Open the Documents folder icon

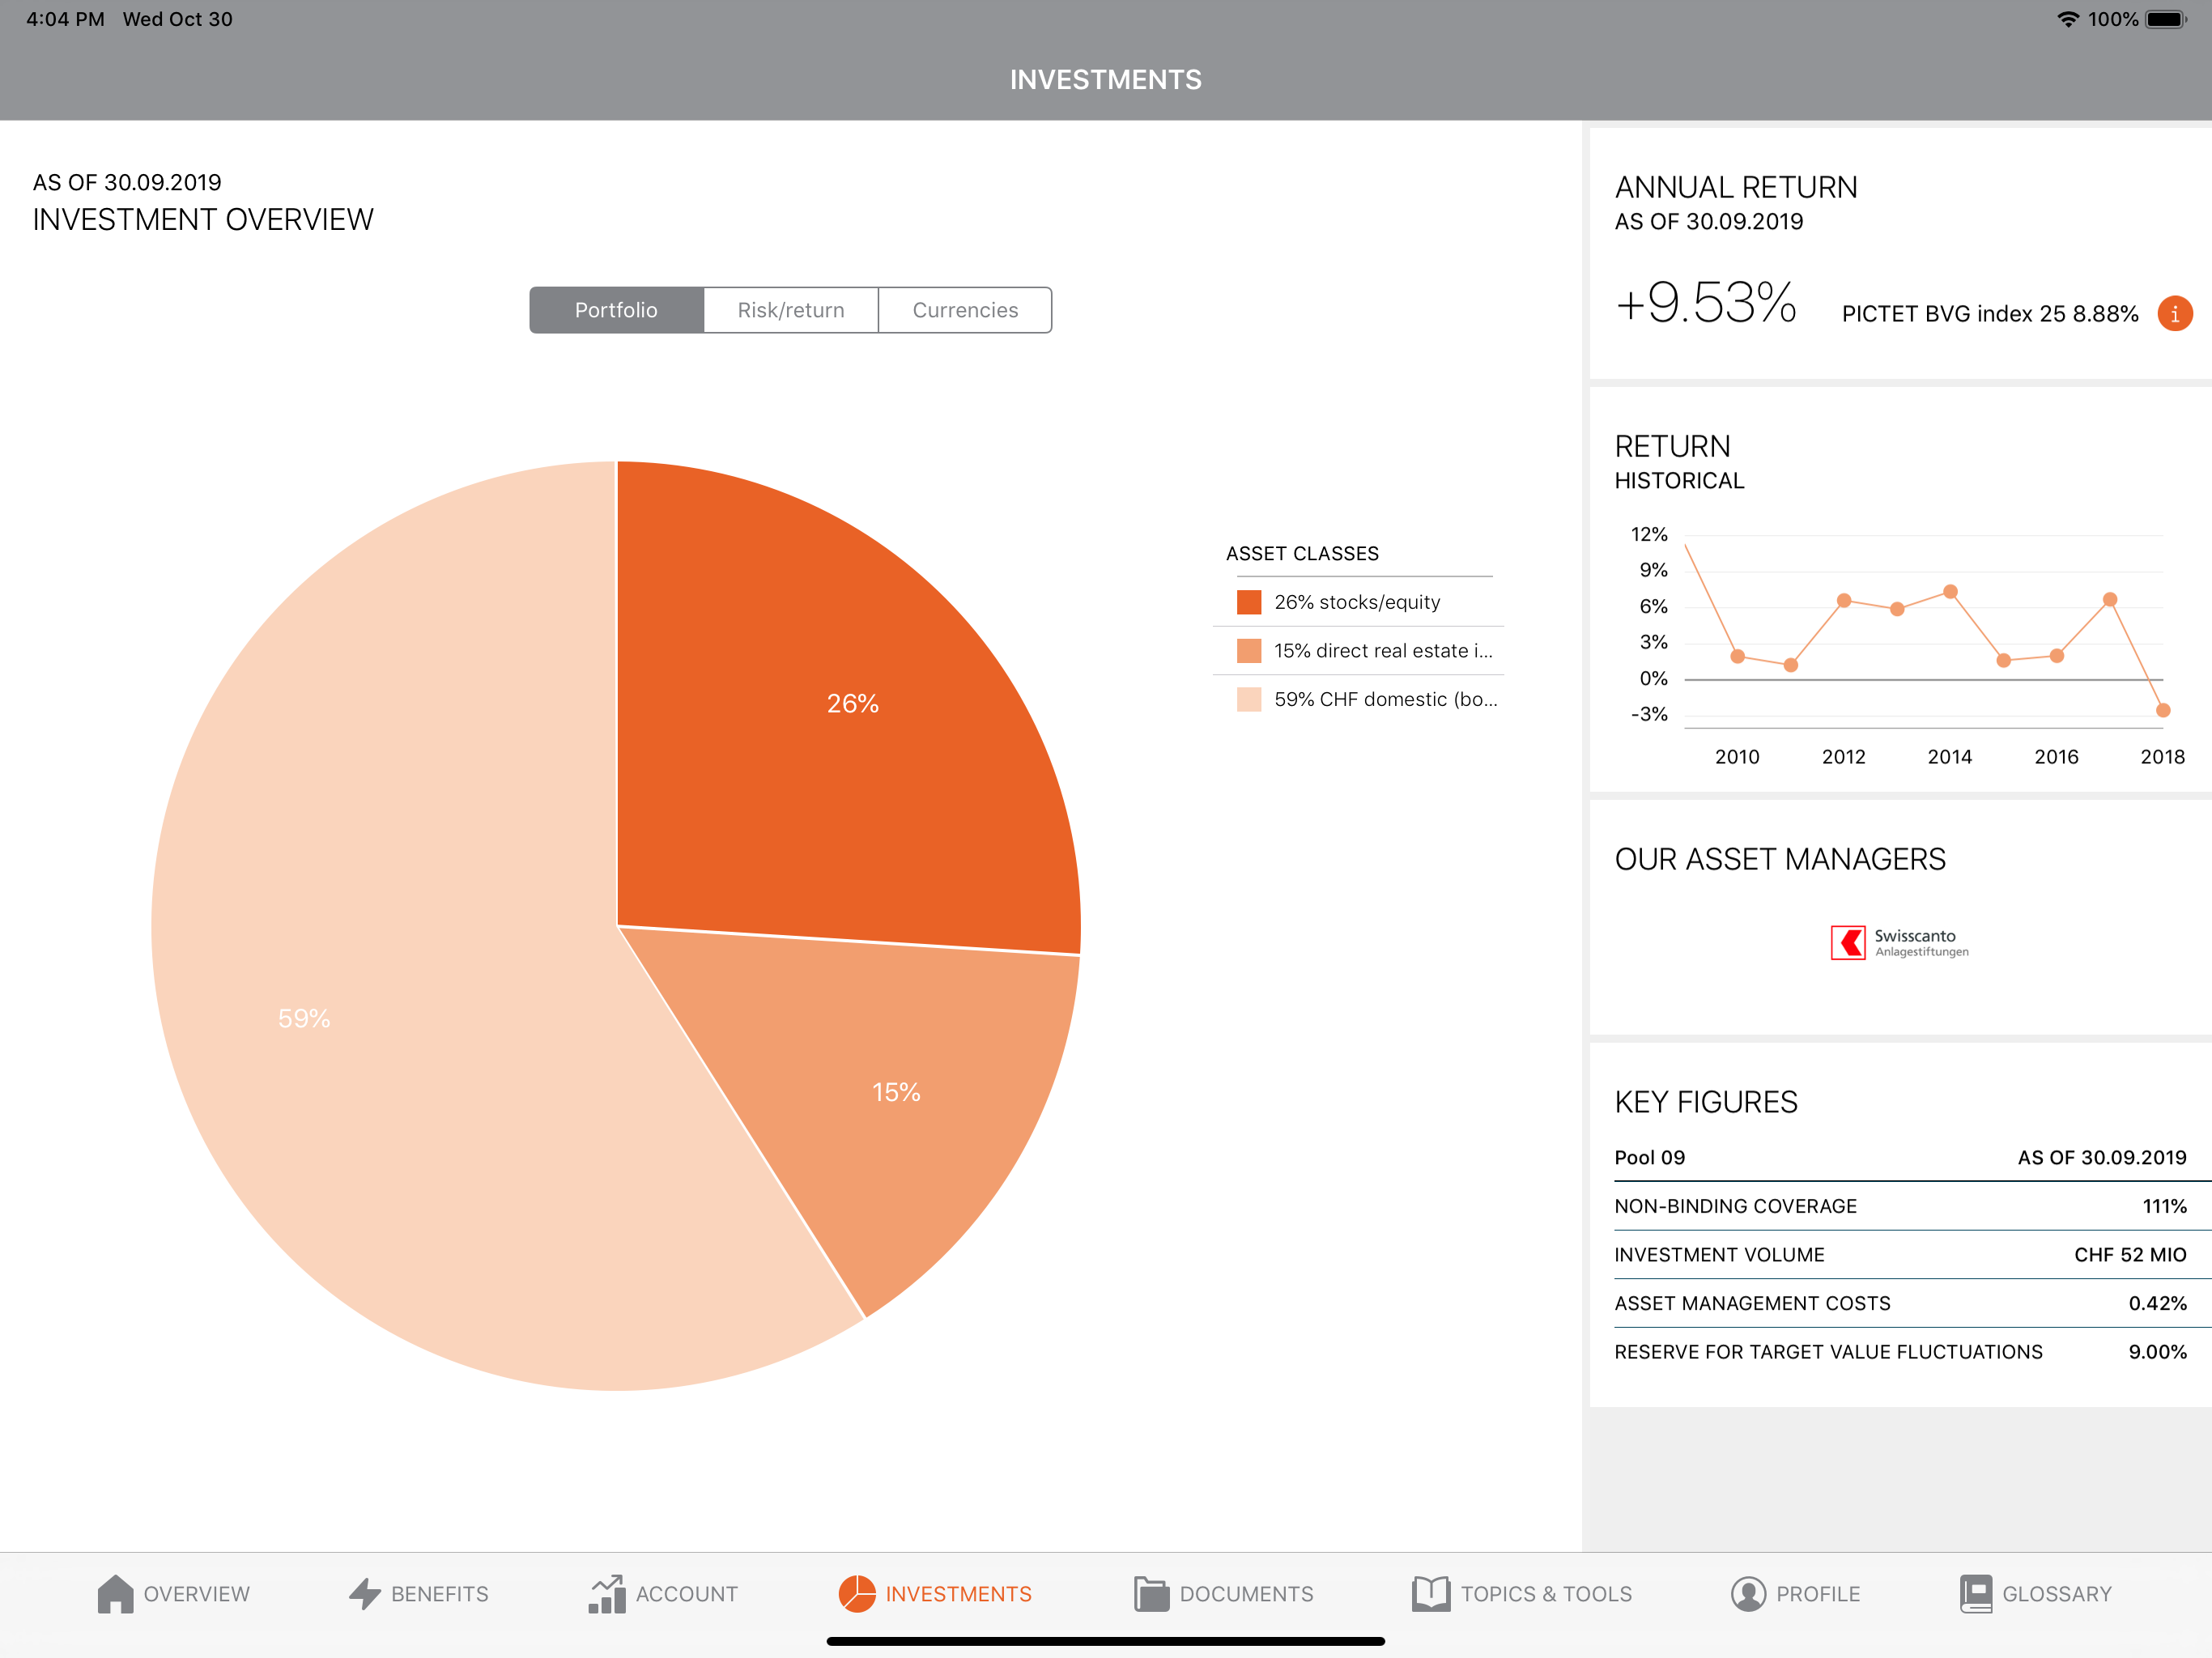click(x=1151, y=1593)
